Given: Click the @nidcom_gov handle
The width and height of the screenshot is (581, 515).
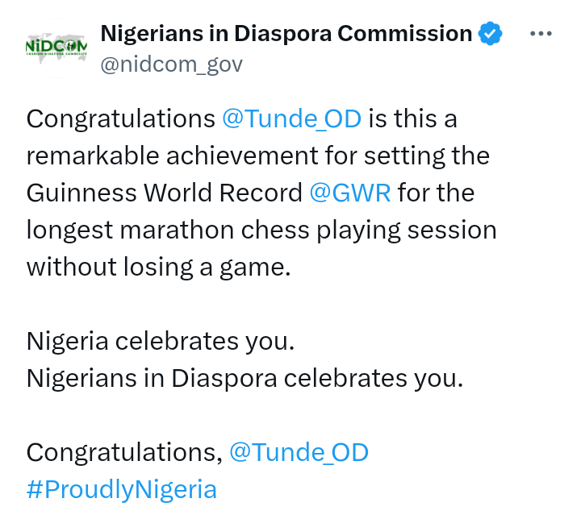Looking at the screenshot, I should click(172, 64).
